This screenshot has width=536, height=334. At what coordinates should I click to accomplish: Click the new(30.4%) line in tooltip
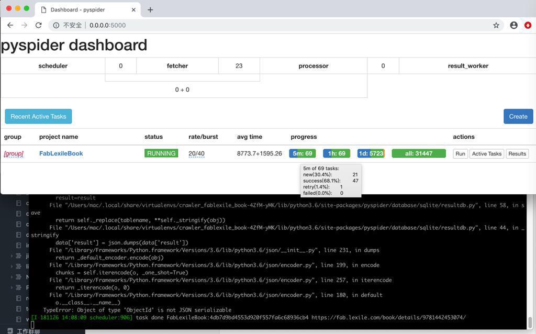331,174
